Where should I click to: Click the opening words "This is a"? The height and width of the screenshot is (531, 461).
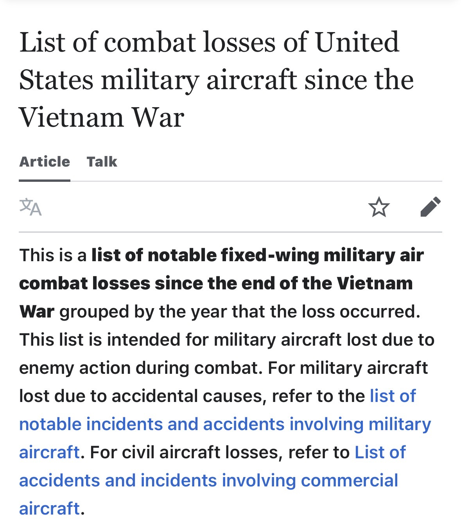(x=52, y=255)
